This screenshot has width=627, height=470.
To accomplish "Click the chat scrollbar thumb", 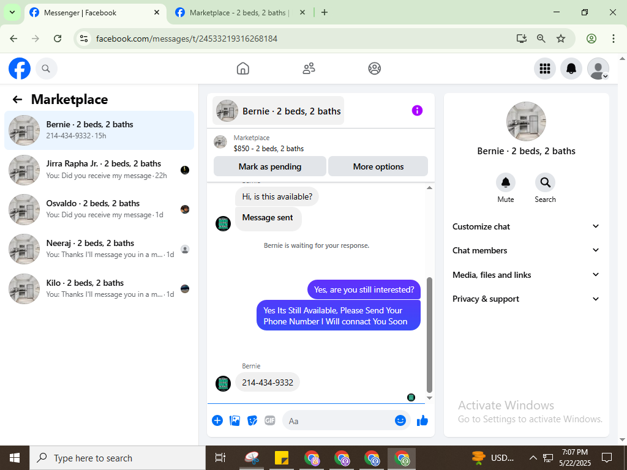I will point(429,335).
